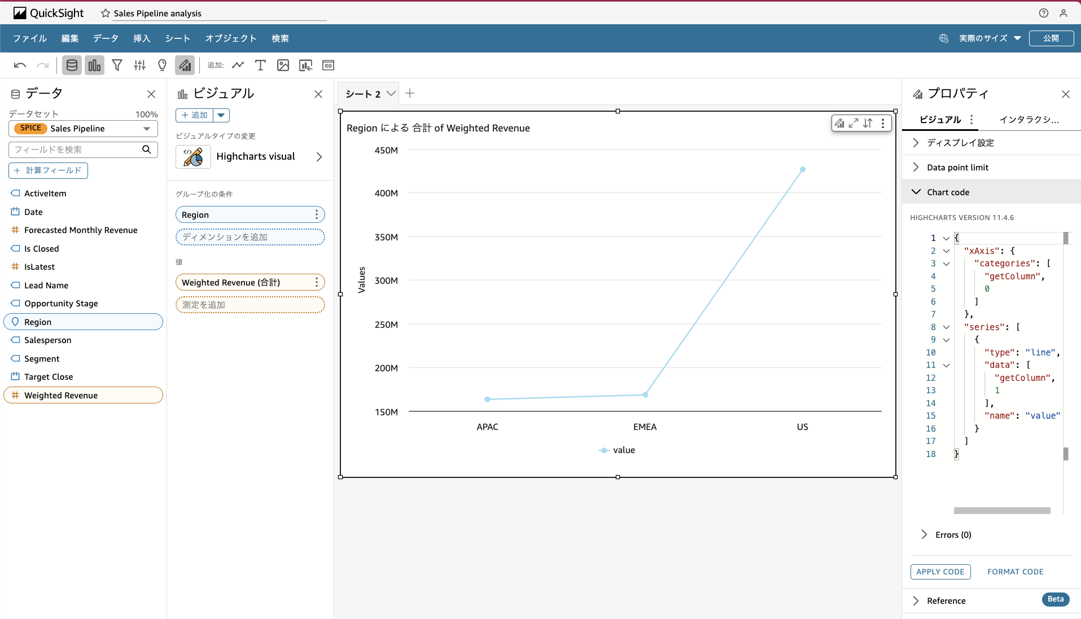The width and height of the screenshot is (1081, 619).
Task: Focus the フィールドを検索 search field
Action: point(83,150)
